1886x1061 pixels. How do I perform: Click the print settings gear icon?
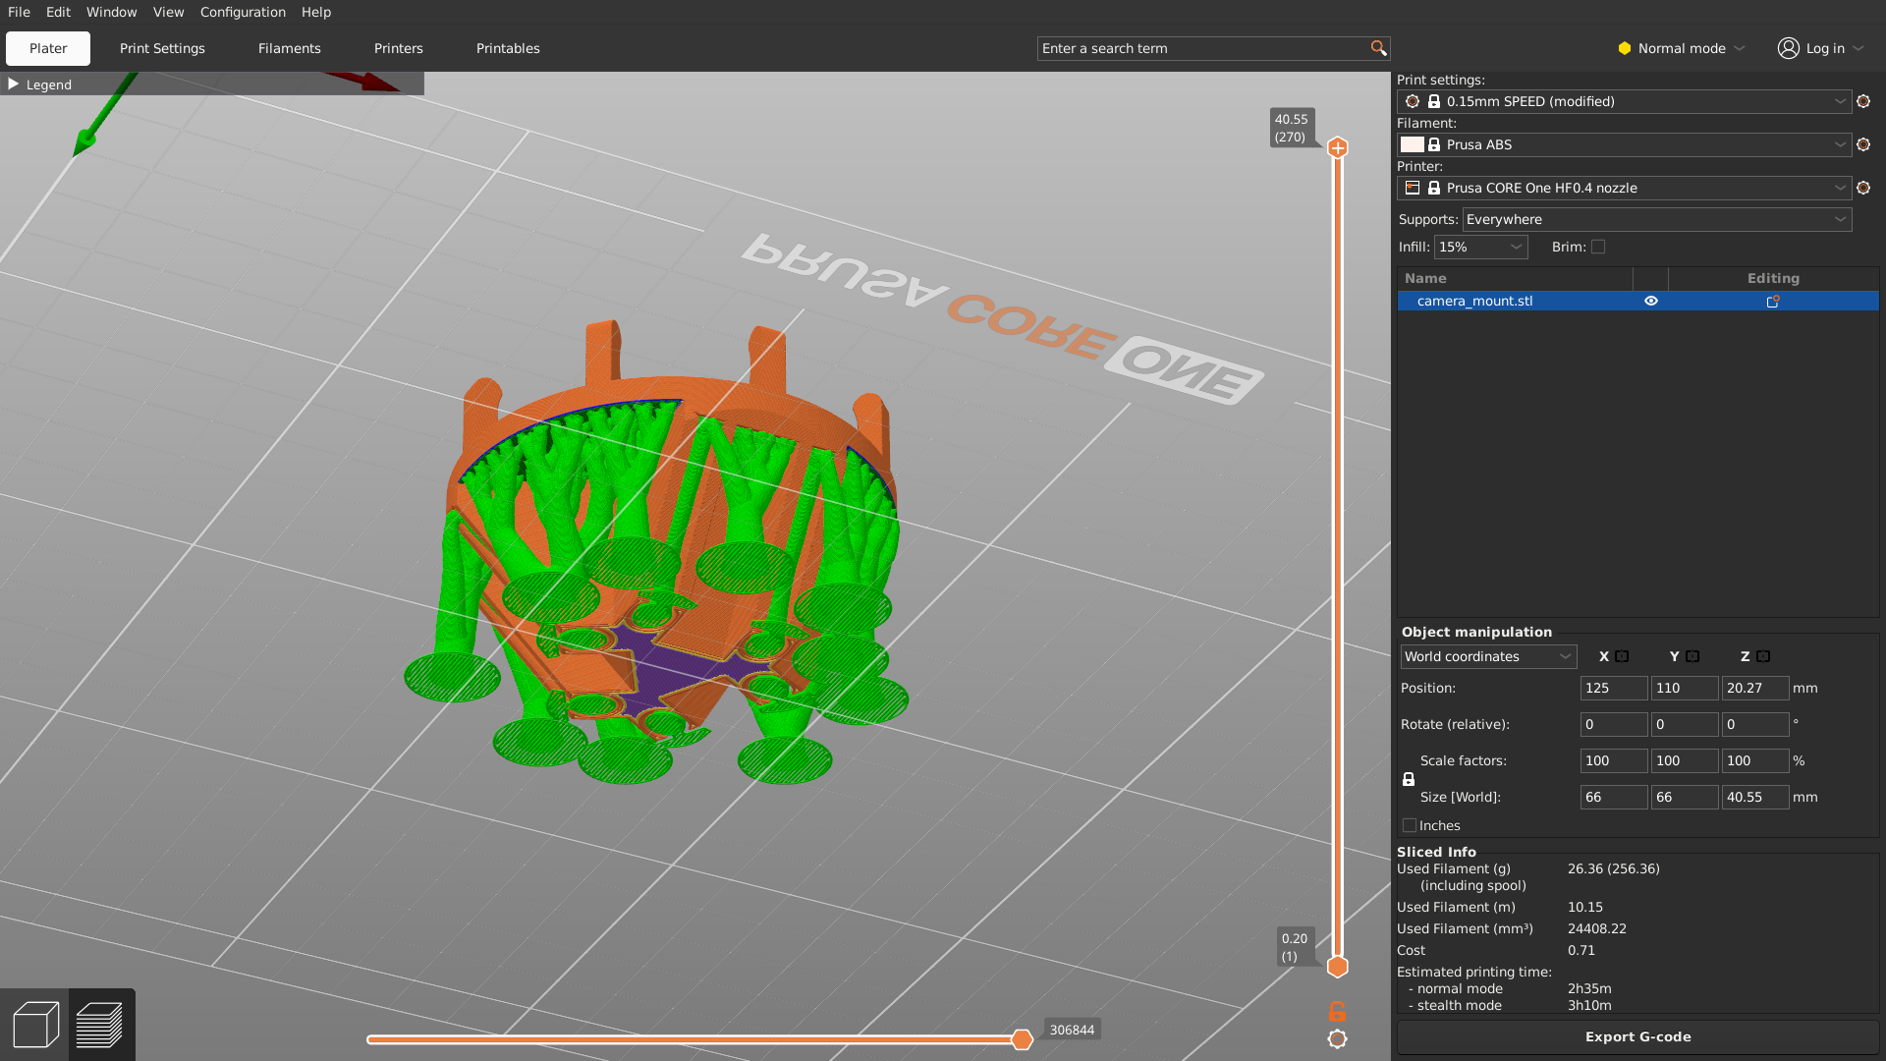click(1863, 101)
